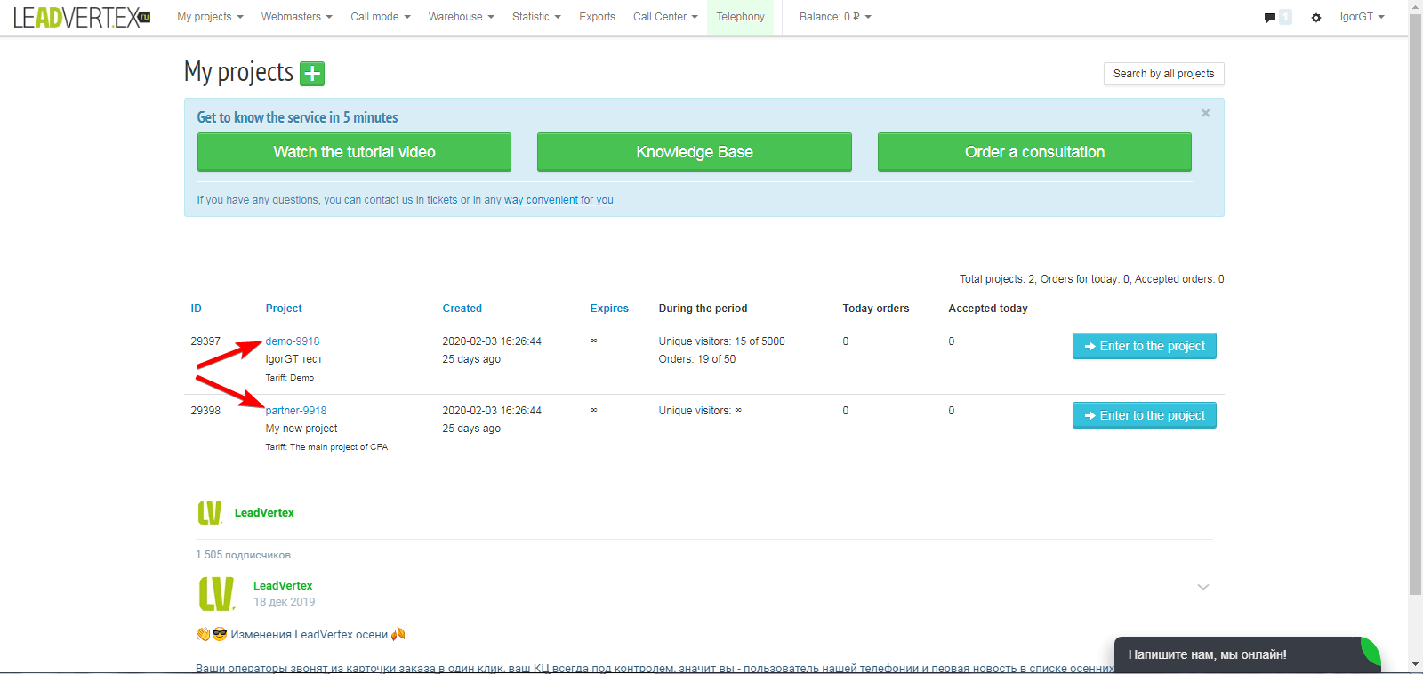Enter the partner-9918 project

click(1144, 415)
